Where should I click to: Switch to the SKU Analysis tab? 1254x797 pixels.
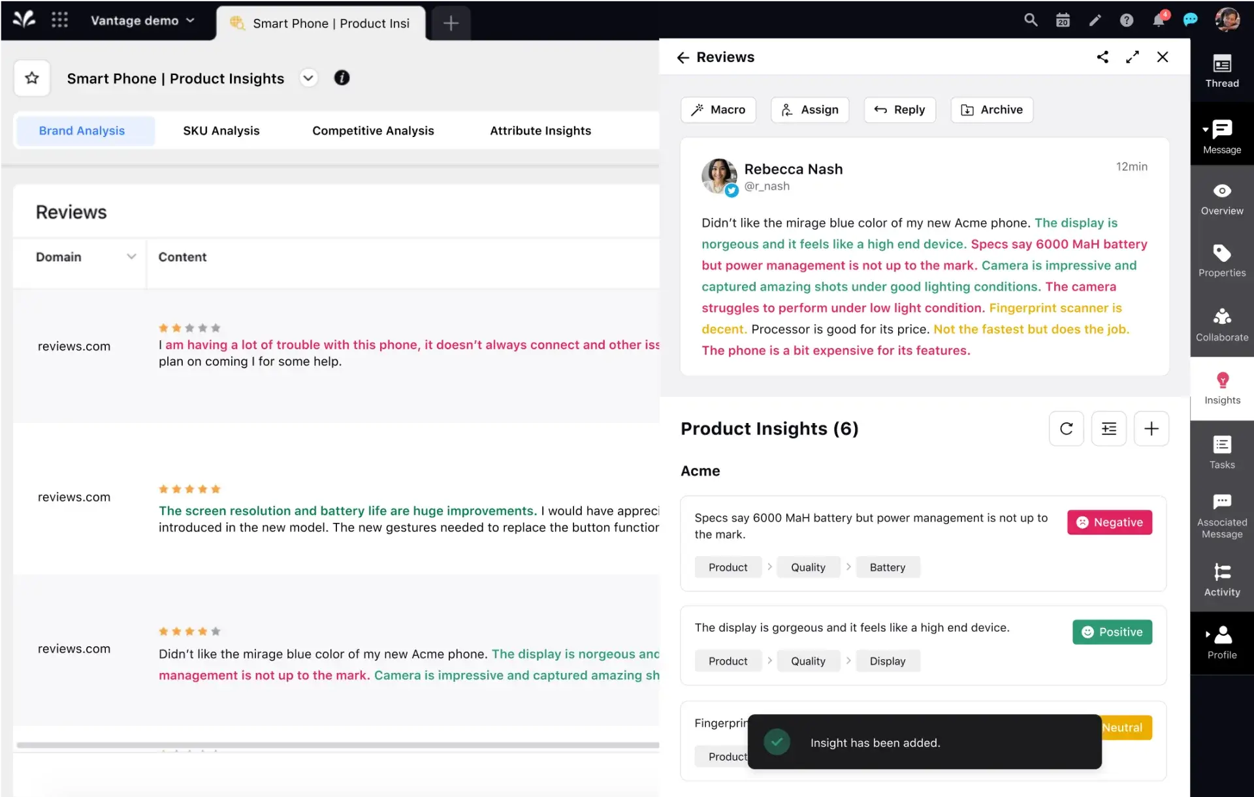(221, 131)
